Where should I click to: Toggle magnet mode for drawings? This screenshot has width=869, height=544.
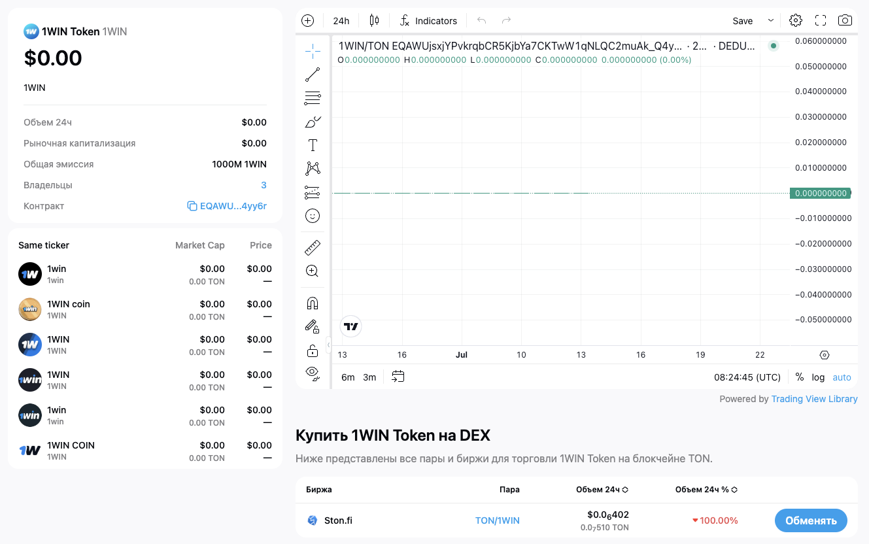pyautogui.click(x=313, y=303)
